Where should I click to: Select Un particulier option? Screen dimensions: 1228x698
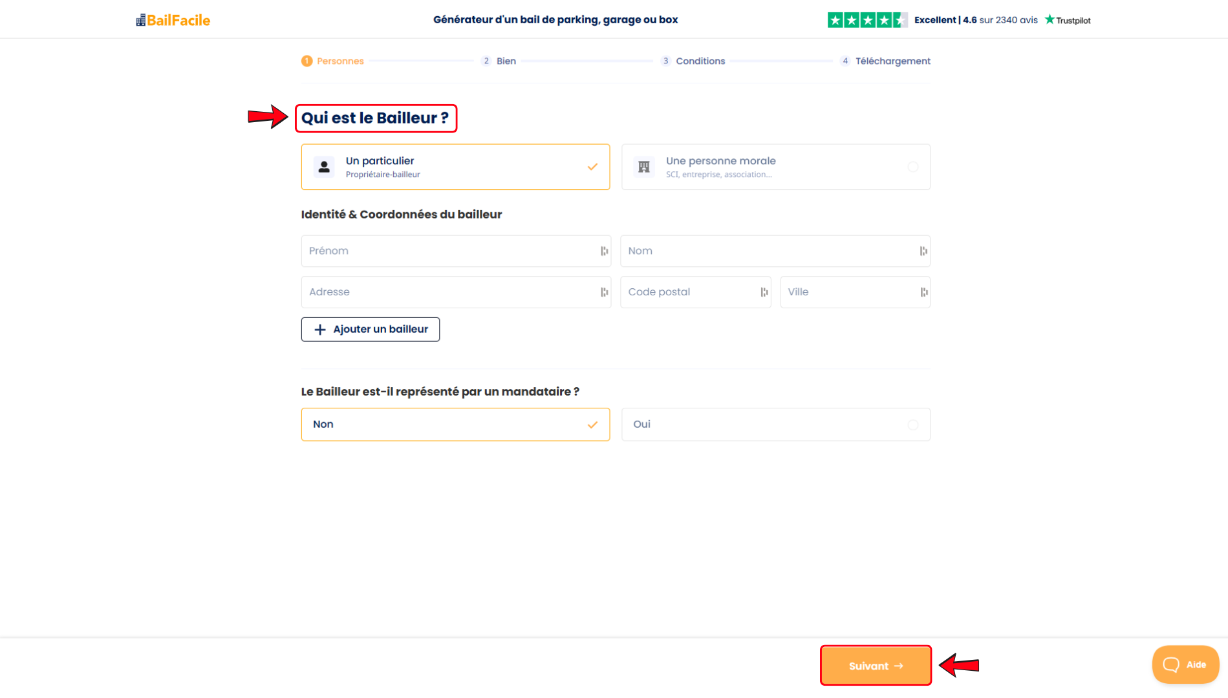coord(455,167)
